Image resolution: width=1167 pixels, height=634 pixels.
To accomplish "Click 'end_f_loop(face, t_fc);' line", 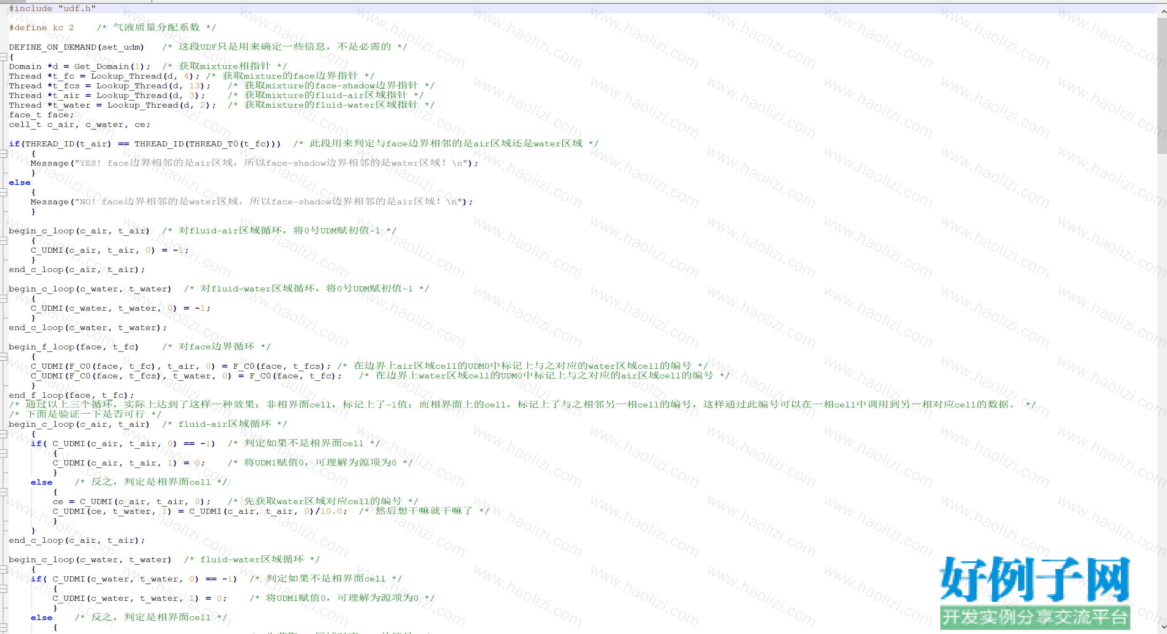I will (x=71, y=395).
